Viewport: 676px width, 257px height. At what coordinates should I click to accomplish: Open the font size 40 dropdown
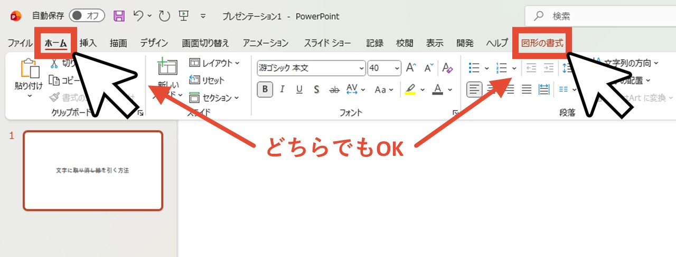(x=397, y=68)
